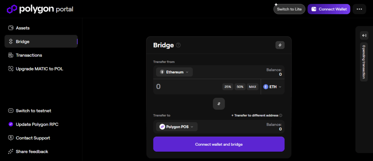Expand the Polygon POS destination dropdown
Image resolution: width=373 pixels, height=161 pixels.
point(177,126)
